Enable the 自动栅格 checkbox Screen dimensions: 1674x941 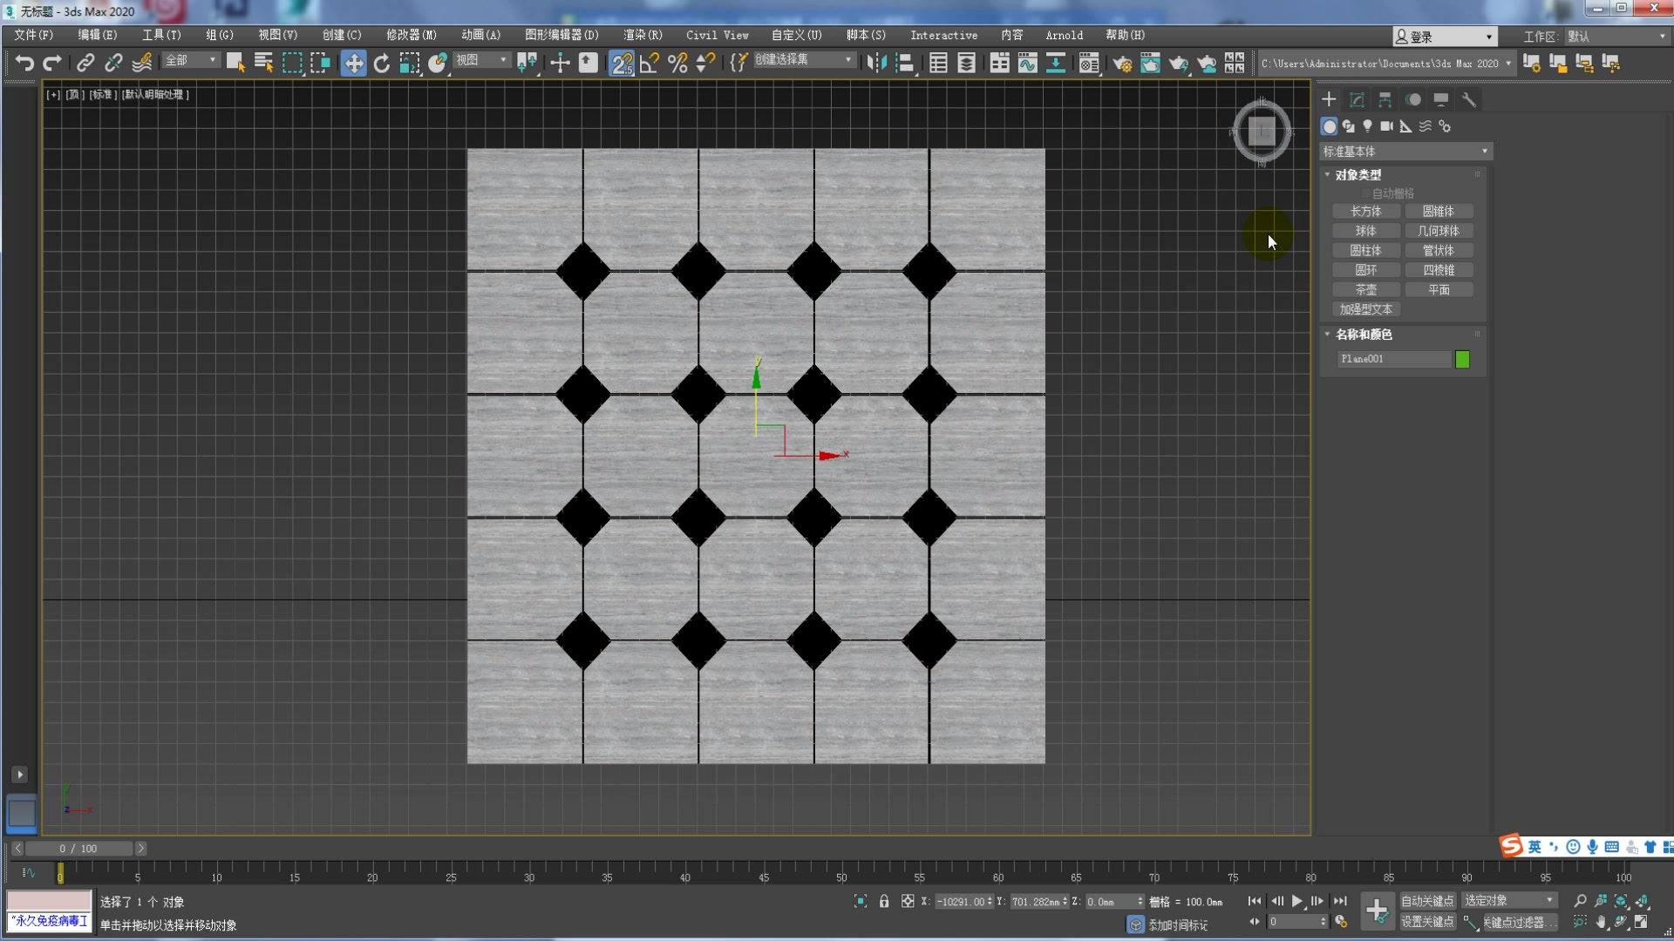(1366, 193)
